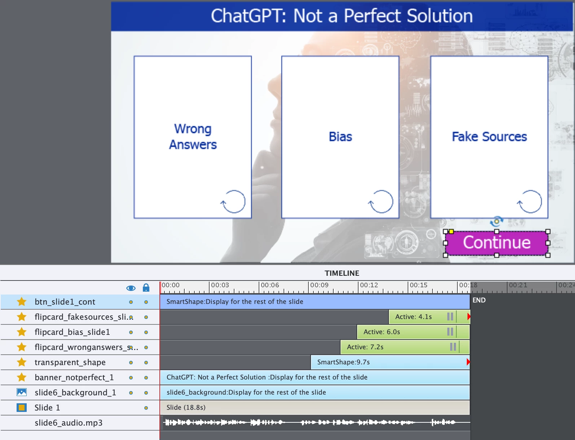Click red end marker on transparent_shape bar
Screen dimensions: 575x440
(468, 362)
